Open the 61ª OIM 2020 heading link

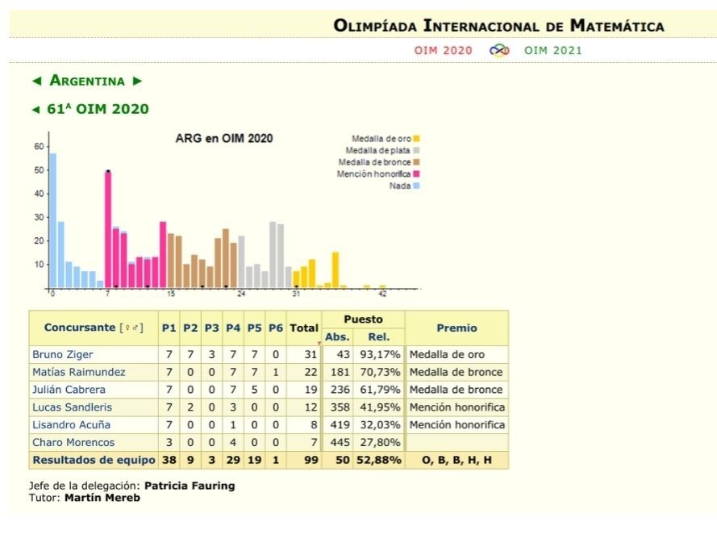coord(98,109)
